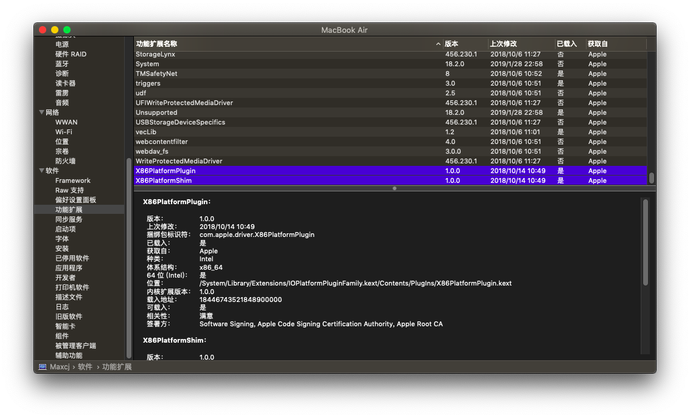690x418 pixels.
Task: Select 安装 in the sidebar
Action: coord(62,248)
